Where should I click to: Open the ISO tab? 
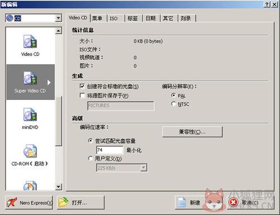pyautogui.click(x=114, y=18)
